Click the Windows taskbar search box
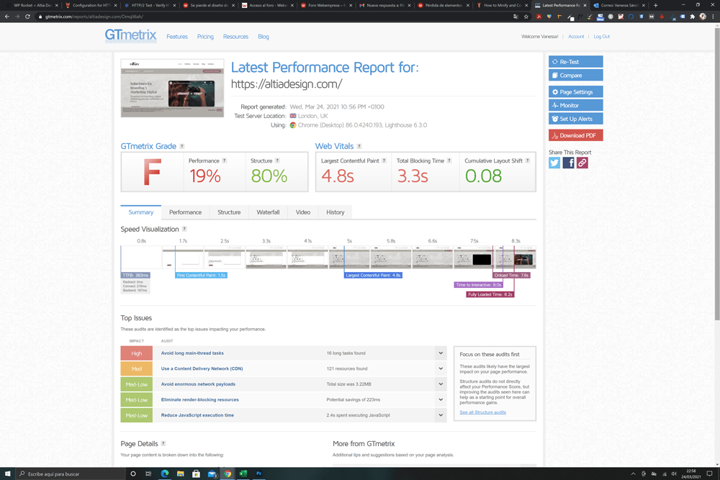Screen dimensions: 720x480 (x=71, y=474)
